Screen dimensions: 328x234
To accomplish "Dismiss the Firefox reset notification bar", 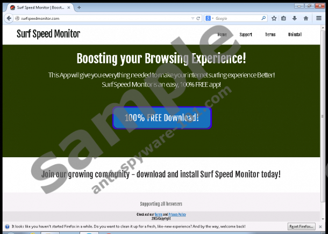I will (x=323, y=226).
